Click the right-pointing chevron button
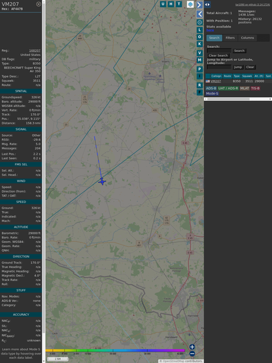This screenshot has height=363, width=272. point(199,5)
